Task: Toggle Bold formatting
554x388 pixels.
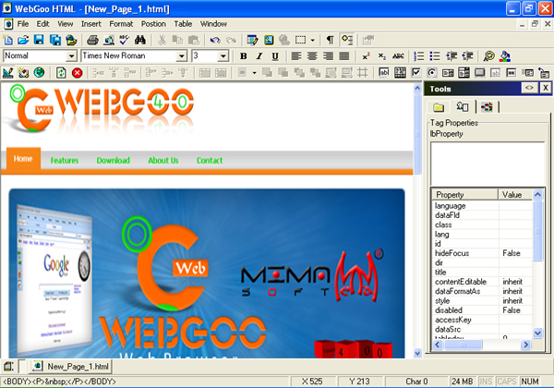Action: point(244,56)
